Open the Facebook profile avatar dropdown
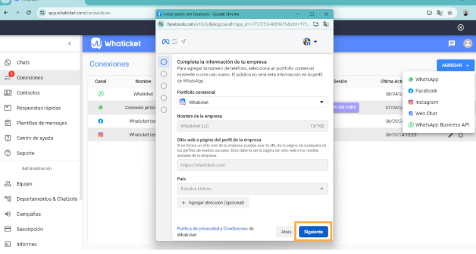The height and width of the screenshot is (254, 476). 310,41
